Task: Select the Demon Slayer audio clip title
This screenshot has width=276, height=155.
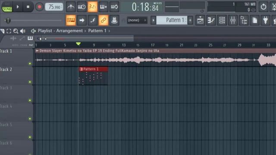Action: point(99,51)
